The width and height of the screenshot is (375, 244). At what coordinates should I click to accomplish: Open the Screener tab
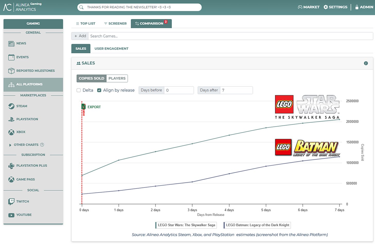(x=115, y=23)
